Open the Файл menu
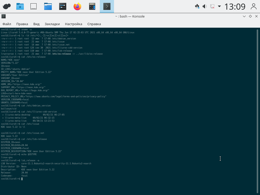Viewport: 260px width, 195px height. pyautogui.click(x=7, y=24)
